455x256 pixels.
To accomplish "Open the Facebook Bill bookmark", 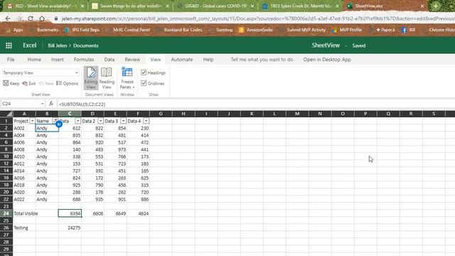I will (x=408, y=30).
